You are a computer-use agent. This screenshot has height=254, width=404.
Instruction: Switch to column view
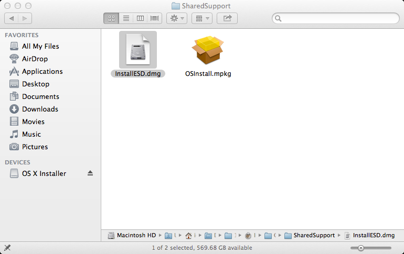tap(140, 18)
